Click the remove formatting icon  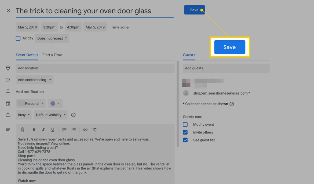(94, 130)
